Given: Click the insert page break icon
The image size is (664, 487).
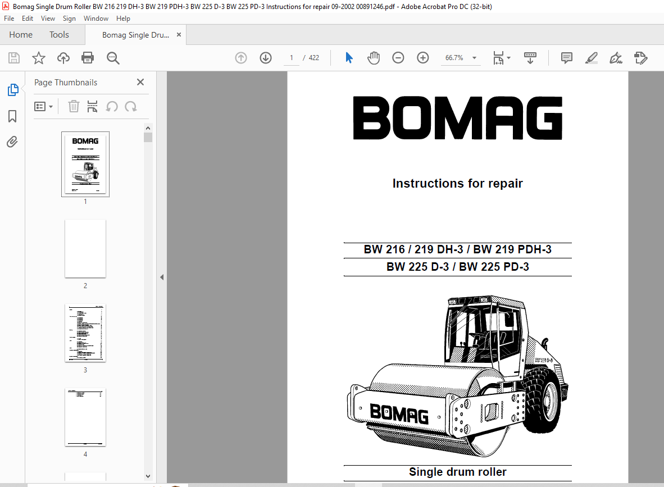Looking at the screenshot, I should [x=92, y=106].
